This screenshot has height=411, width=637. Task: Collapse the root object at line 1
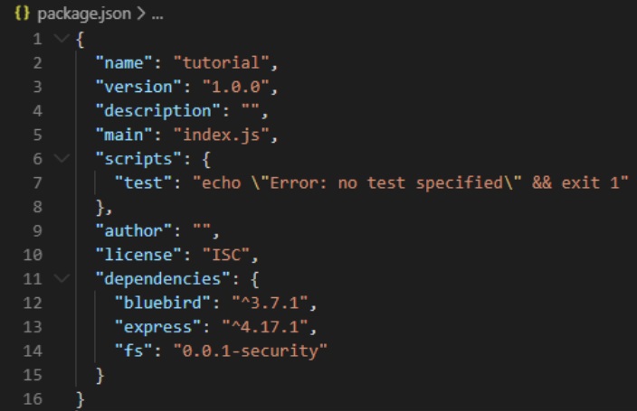59,40
